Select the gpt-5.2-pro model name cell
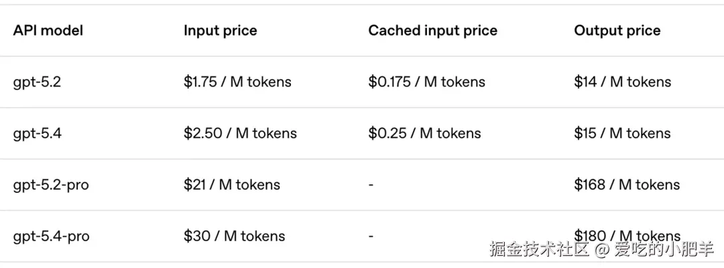The height and width of the screenshot is (268, 724). pyautogui.click(x=50, y=185)
